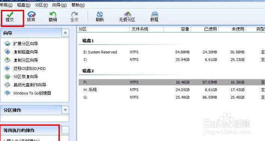The height and width of the screenshot is (141, 265).
Task: Launch 复制分区向导 text link
Action: pyautogui.click(x=26, y=60)
